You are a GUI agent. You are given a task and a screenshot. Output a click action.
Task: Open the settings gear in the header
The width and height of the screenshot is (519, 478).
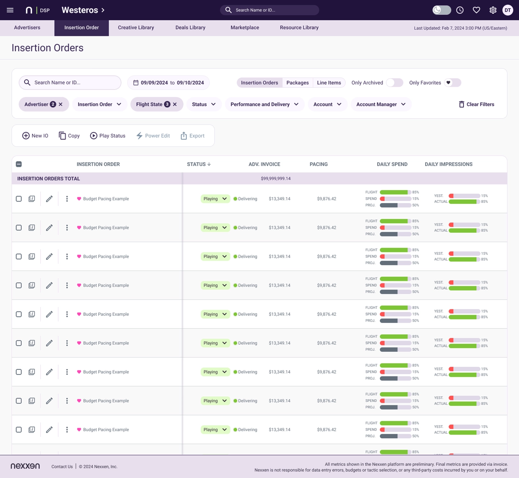click(x=493, y=10)
